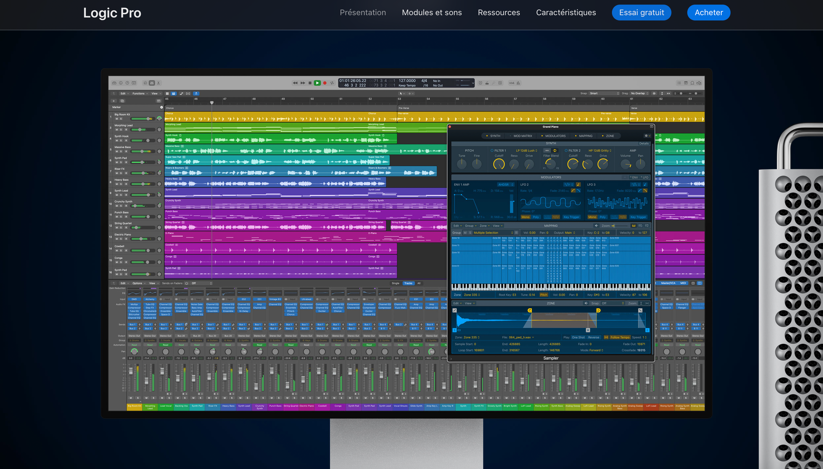Open the Filter 1 type LP 12dB Lush dropdown
This screenshot has width=823, height=469.
(x=526, y=150)
